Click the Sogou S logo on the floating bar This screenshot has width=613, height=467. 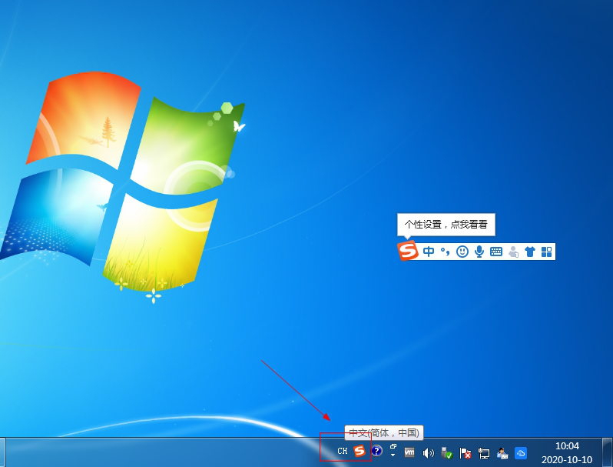(408, 251)
